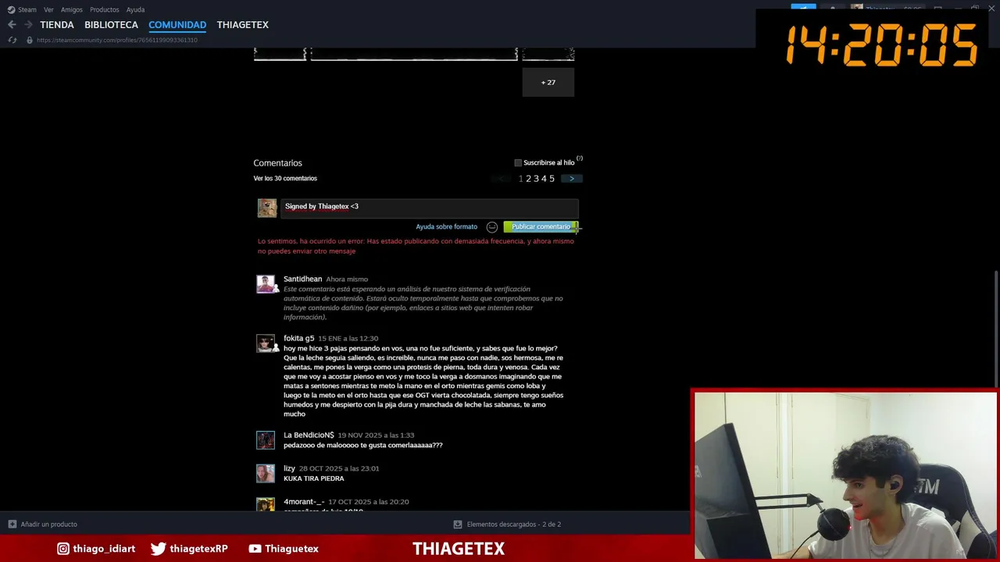Go to comments page 3
This screenshot has width=1000, height=562.
[536, 179]
